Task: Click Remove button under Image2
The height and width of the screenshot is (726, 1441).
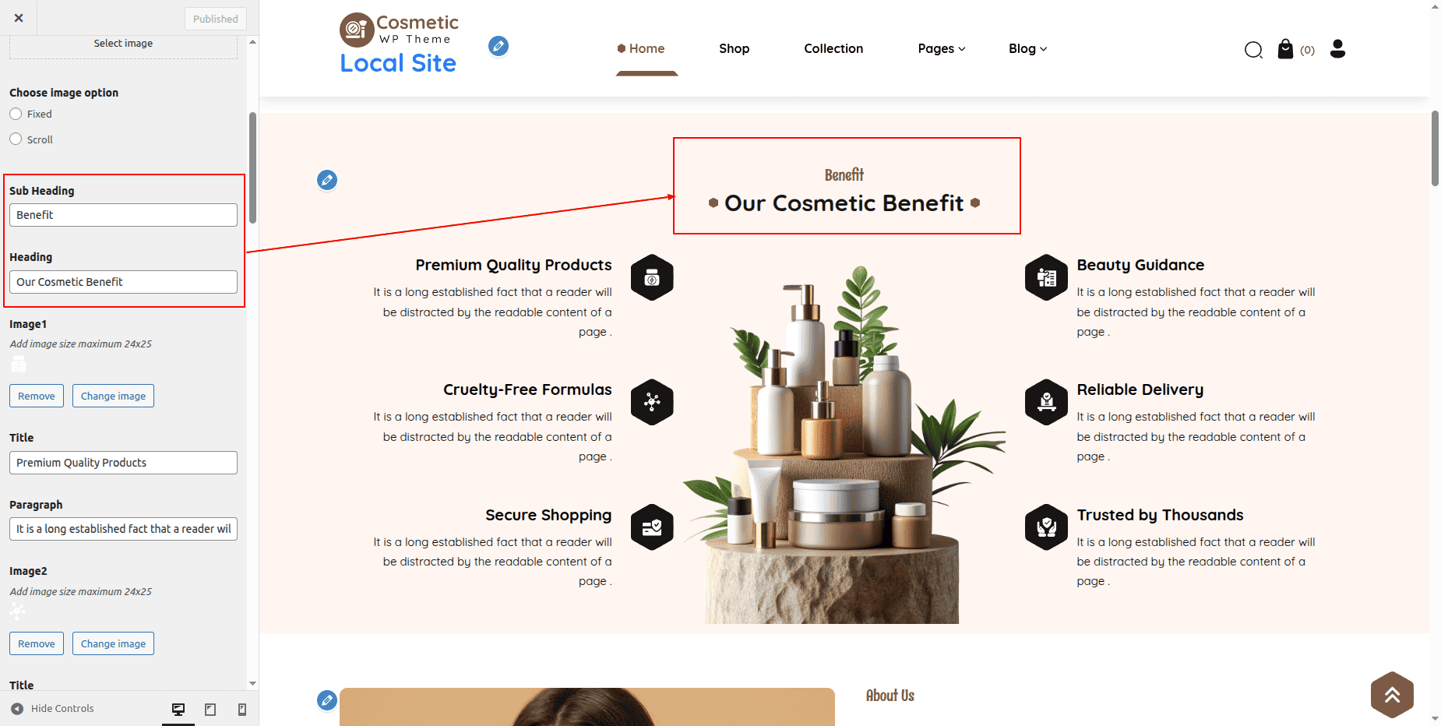Action: tap(37, 643)
